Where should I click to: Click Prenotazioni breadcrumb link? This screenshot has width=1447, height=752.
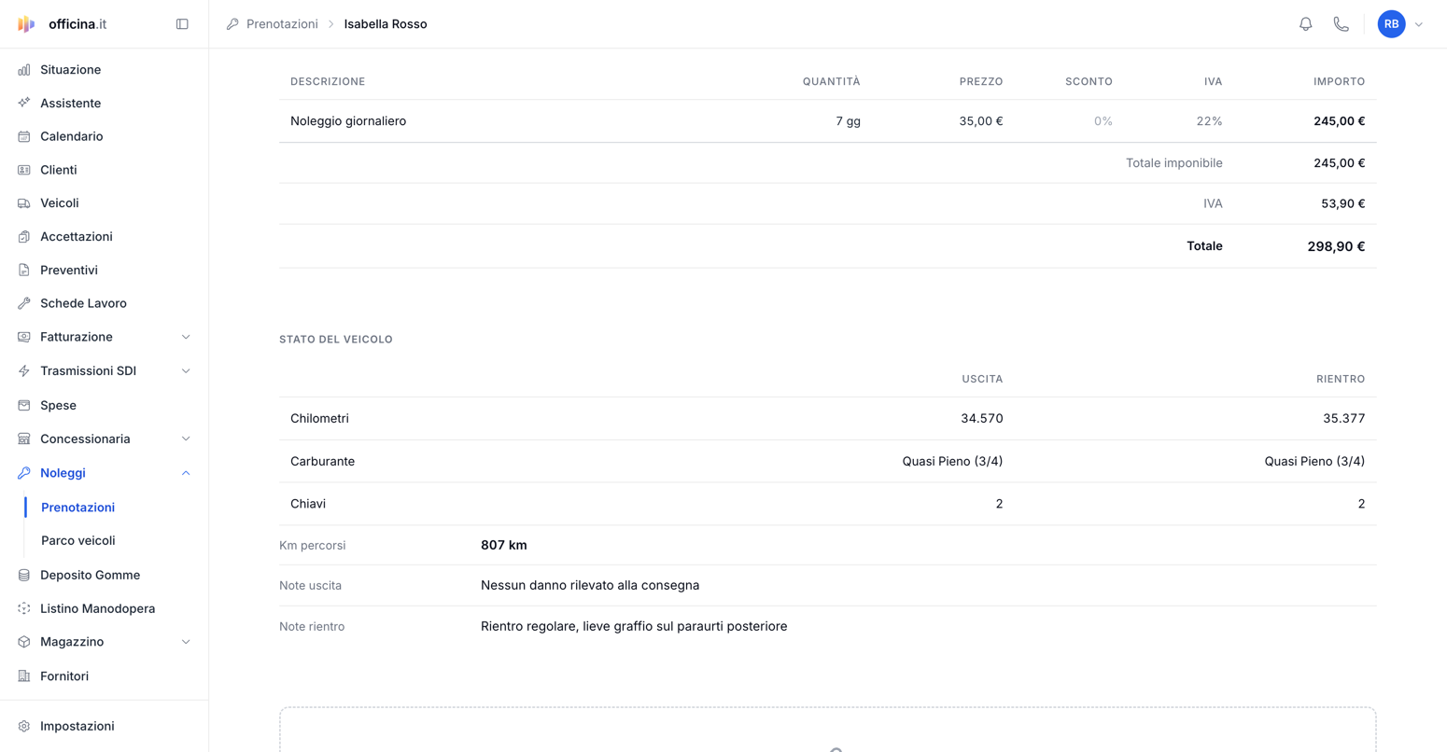tap(282, 24)
